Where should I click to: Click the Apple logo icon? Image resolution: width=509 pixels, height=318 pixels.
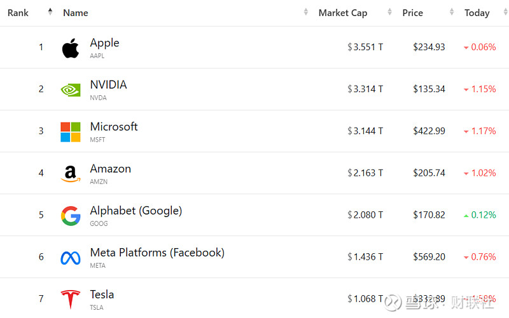[x=71, y=48]
